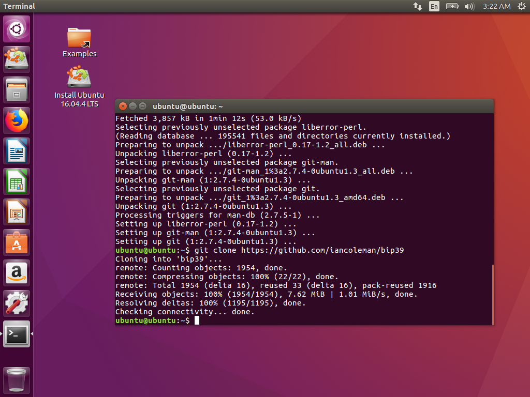Launch the Install Ubuntu launcher icon
Screen dimensions: 530x397
coord(17,59)
